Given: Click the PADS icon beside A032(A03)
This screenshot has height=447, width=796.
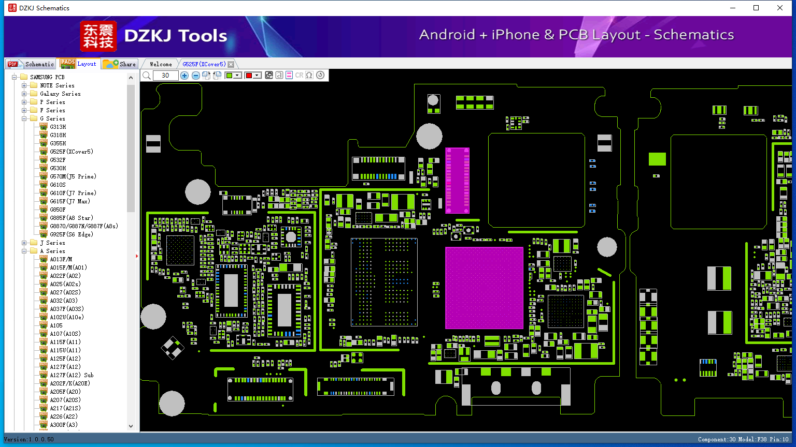Looking at the screenshot, I should tap(44, 301).
